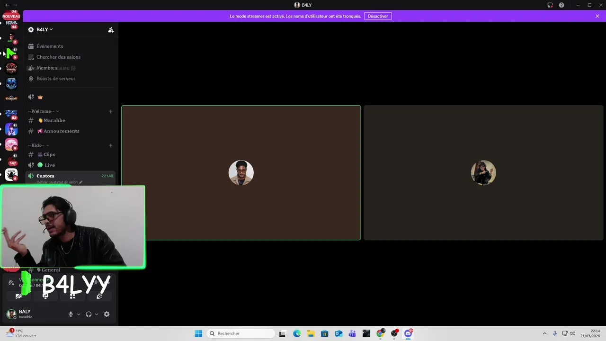The width and height of the screenshot is (606, 341).
Task: Open the invite members icon beside B4LY
Action: point(111,30)
